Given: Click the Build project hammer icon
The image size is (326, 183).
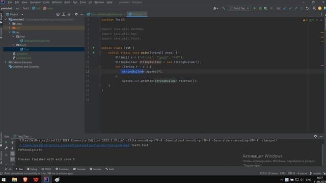Looking at the screenshot, I should point(224,8).
